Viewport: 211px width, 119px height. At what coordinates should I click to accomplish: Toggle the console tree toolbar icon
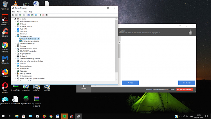point(20,15)
